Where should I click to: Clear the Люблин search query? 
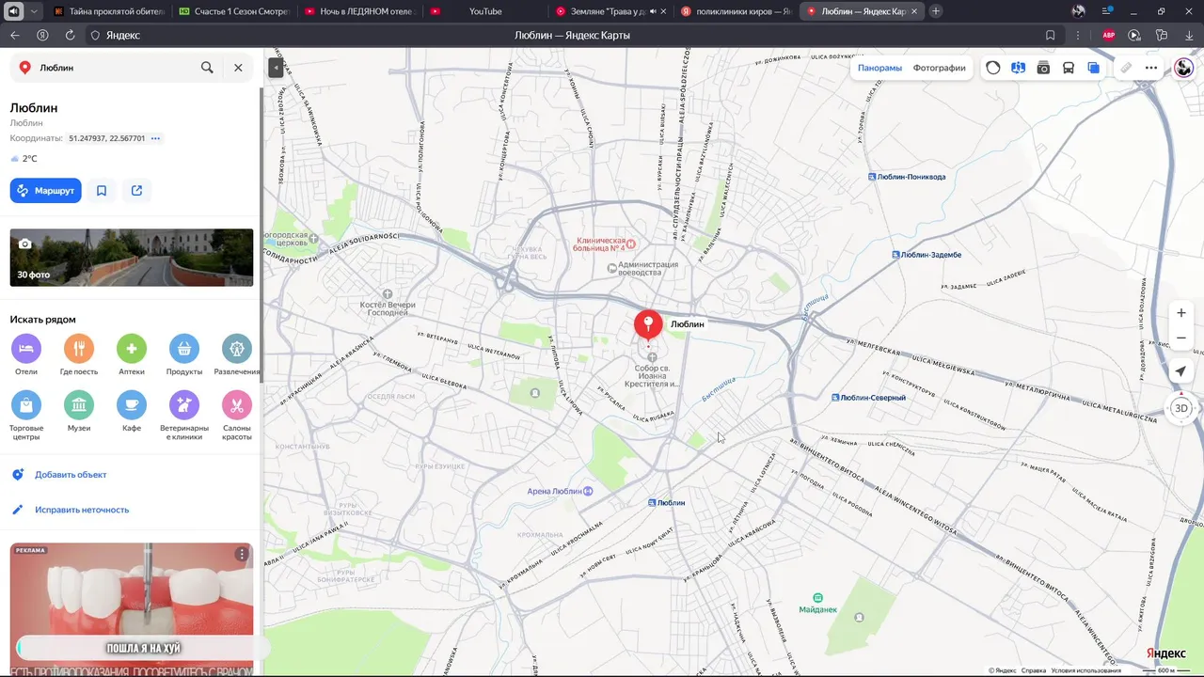tap(238, 68)
